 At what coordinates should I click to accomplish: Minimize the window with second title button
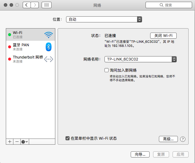tap(11, 5)
